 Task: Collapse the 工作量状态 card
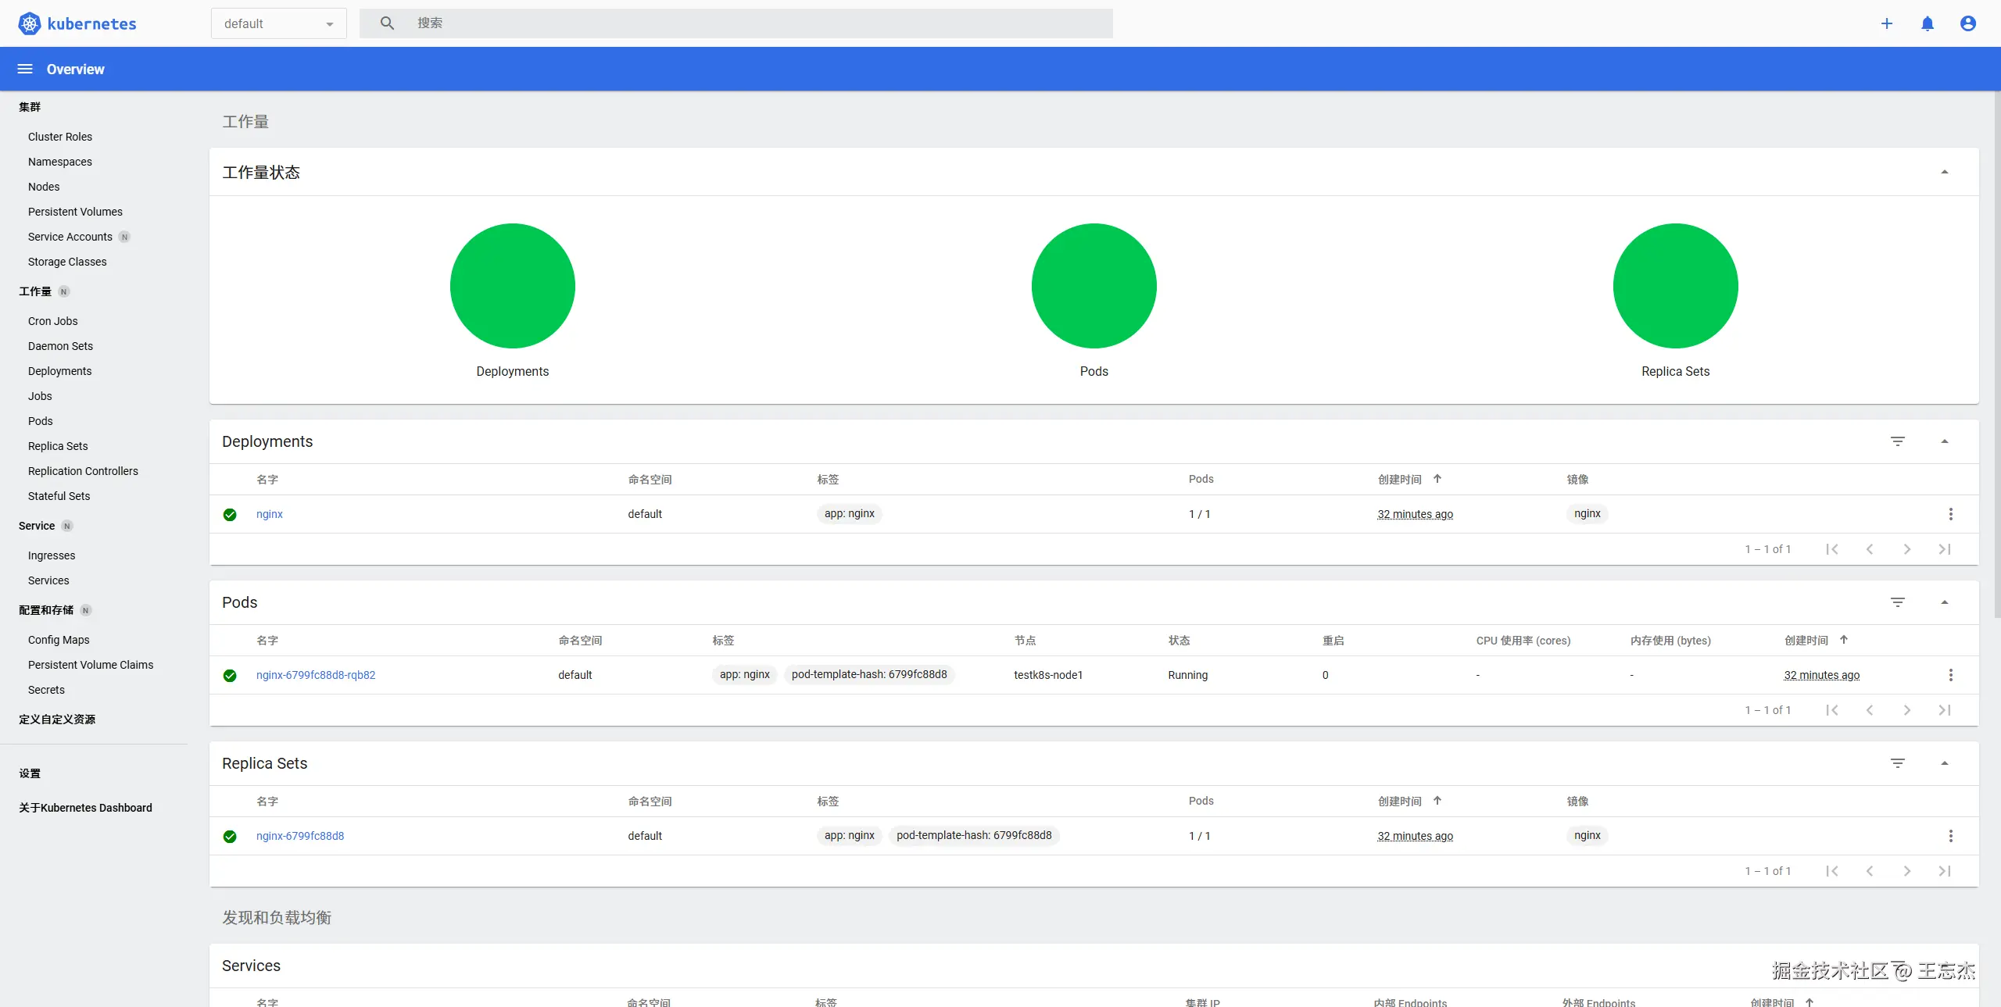(1944, 172)
